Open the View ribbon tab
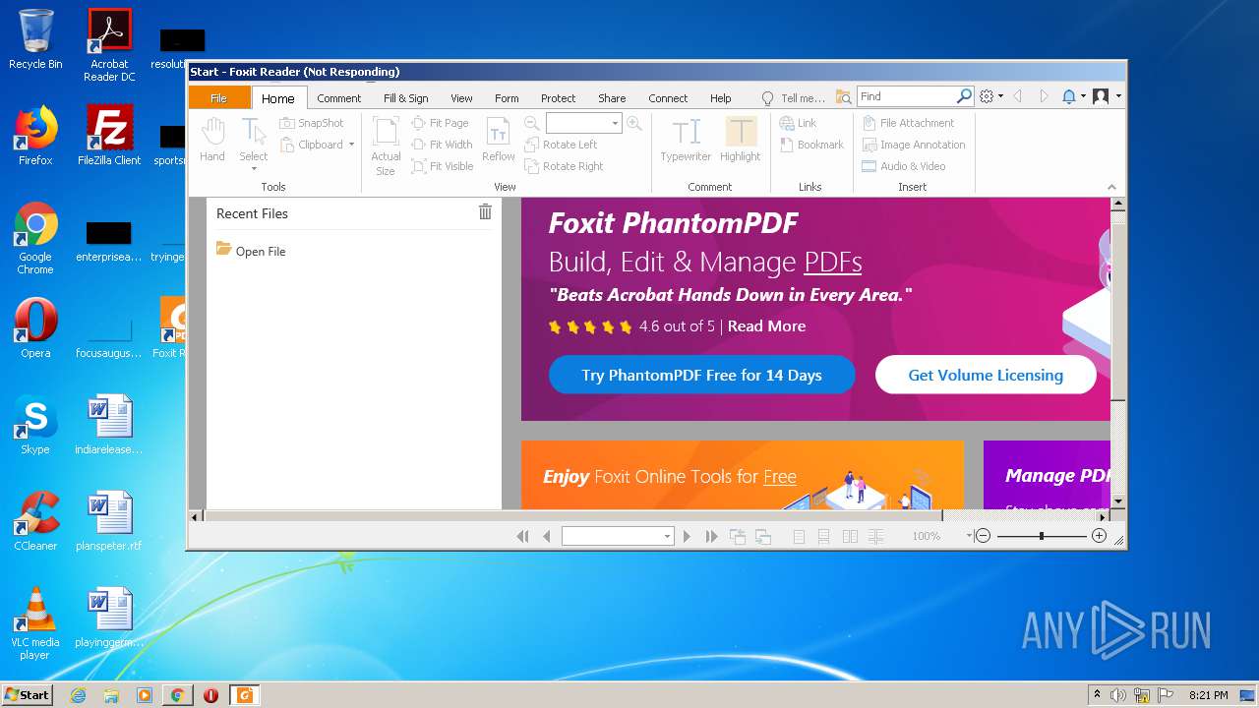 [461, 98]
